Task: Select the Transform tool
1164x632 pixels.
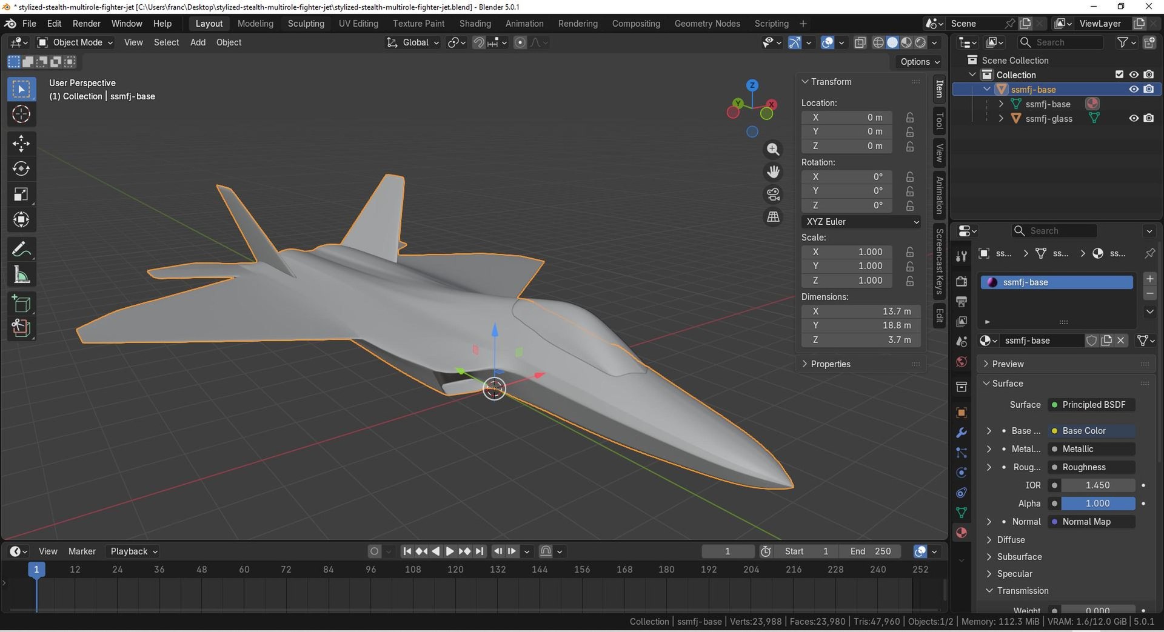Action: click(21, 220)
